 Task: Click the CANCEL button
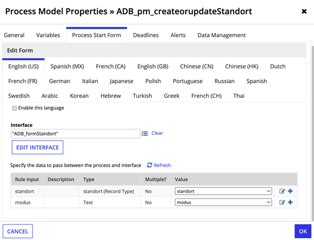pyautogui.click(x=17, y=231)
